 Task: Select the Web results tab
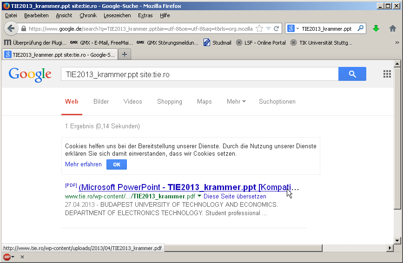tap(72, 101)
